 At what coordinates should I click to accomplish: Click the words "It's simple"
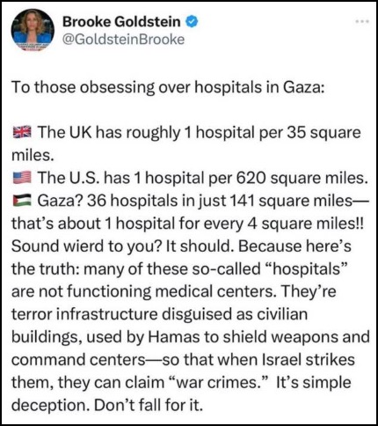point(314,383)
